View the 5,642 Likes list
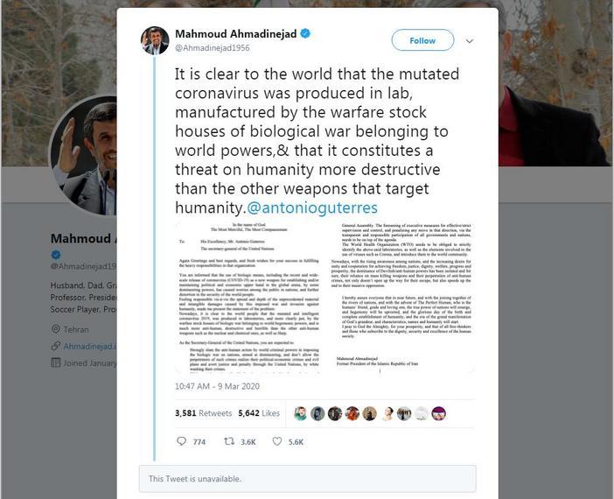 [259, 413]
